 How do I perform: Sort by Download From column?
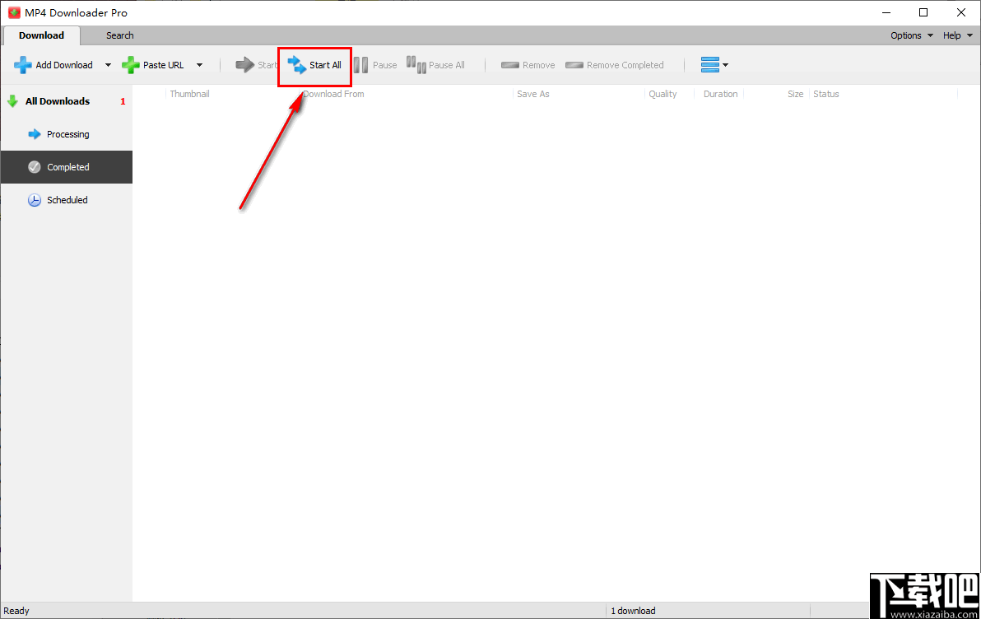point(333,94)
